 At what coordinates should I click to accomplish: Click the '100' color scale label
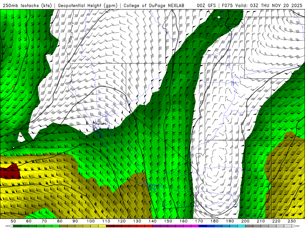pyautogui.click(x=91, y=221)
